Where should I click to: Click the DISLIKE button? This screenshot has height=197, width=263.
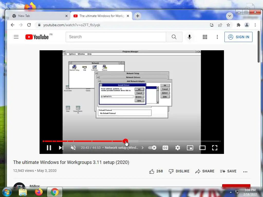(179, 171)
